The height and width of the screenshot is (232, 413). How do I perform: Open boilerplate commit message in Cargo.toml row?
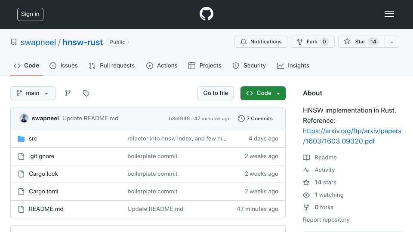[x=152, y=192]
